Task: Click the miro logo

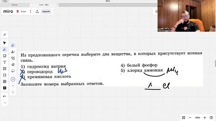Action: point(8,11)
